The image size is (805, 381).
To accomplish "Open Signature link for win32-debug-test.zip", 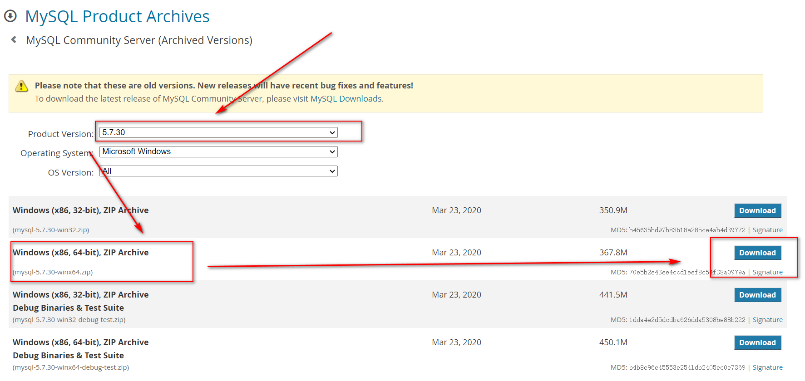I will click(x=768, y=320).
